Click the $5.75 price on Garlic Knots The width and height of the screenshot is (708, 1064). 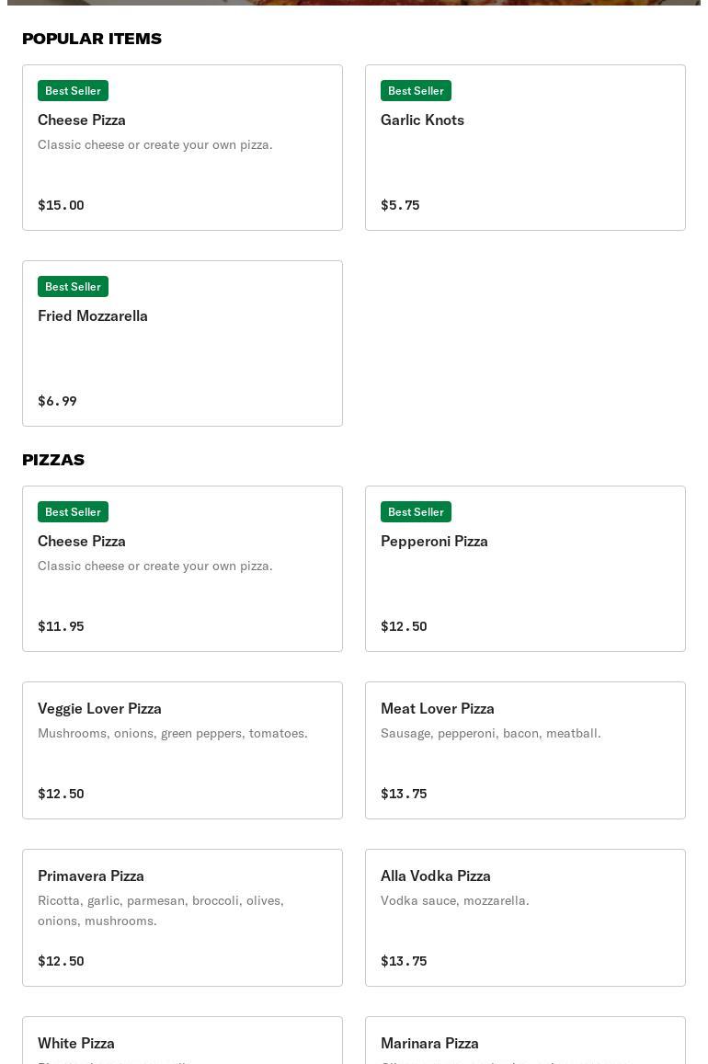pos(400,205)
